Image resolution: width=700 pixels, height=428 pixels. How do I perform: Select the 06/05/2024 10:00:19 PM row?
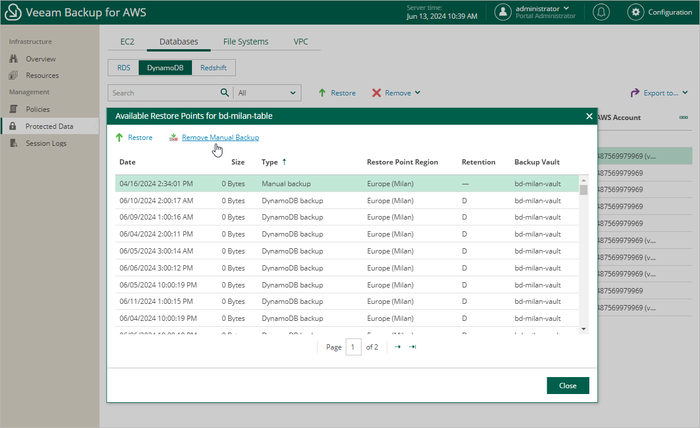[347, 285]
